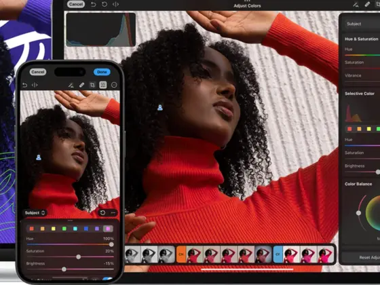
Task: Pick the orange swatch in iPad Selective Color
Action: pyautogui.click(x=359, y=129)
